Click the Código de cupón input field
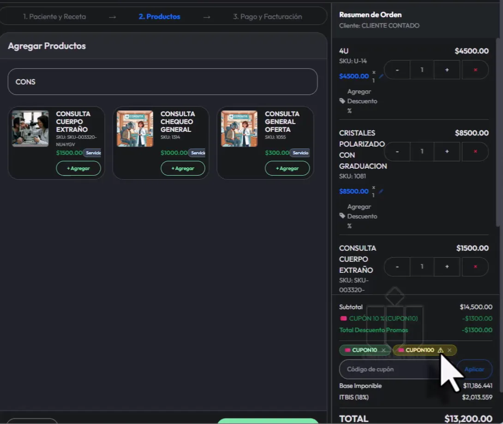The height and width of the screenshot is (424, 503). click(x=398, y=369)
